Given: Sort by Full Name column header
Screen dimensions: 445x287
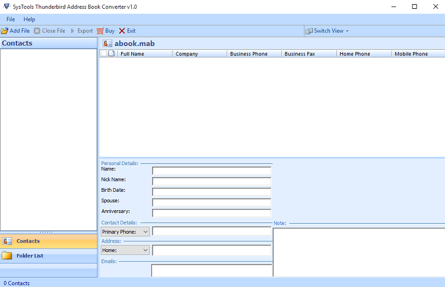Looking at the screenshot, I should coord(145,53).
